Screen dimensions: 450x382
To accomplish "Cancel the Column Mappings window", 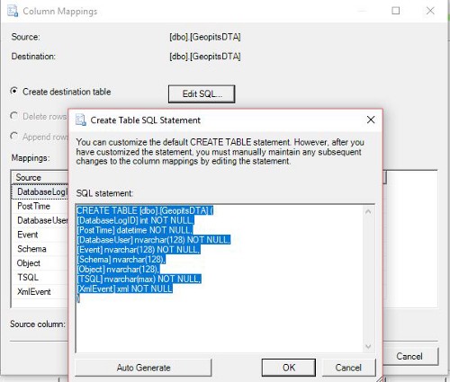I will pyautogui.click(x=409, y=356).
